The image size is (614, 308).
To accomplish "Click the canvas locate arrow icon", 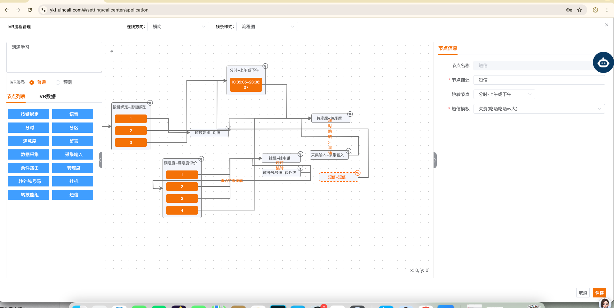I will [111, 51].
